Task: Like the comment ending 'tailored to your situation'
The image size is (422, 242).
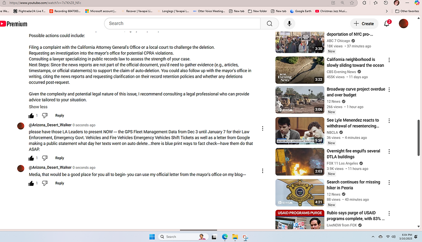Action: point(31,116)
